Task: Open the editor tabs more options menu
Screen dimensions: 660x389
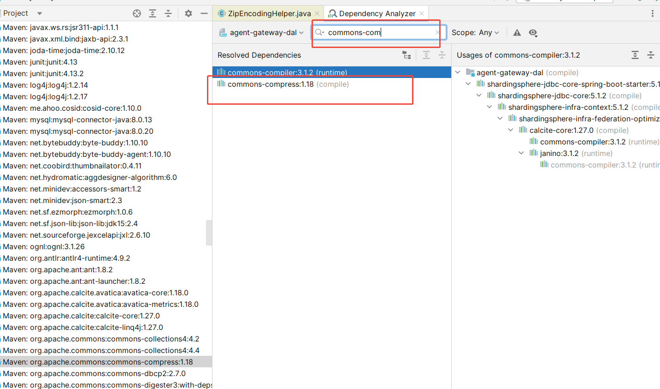Action: click(x=653, y=13)
